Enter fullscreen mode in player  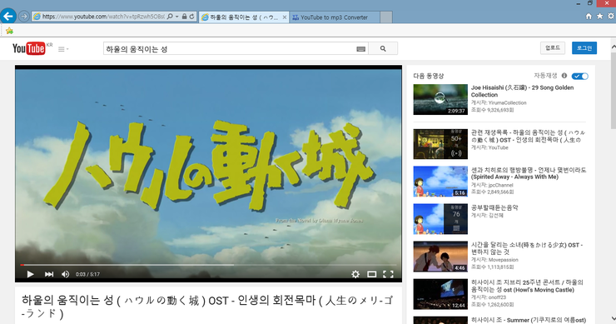click(388, 274)
